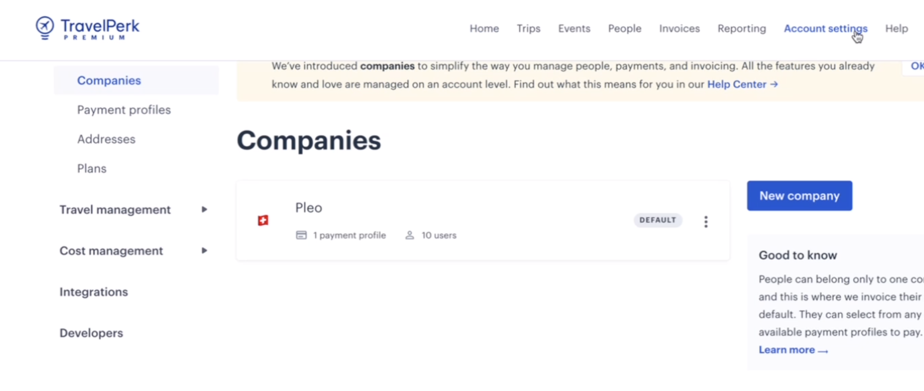This screenshot has width=924, height=391.
Task: Click the payment profile card icon
Action: click(x=302, y=235)
